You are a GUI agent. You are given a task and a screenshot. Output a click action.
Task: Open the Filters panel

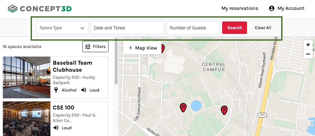tap(95, 47)
